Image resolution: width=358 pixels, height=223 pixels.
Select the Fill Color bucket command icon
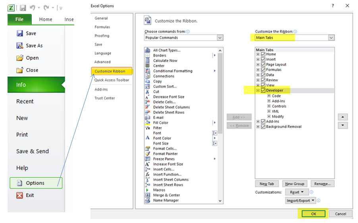coord(148,123)
